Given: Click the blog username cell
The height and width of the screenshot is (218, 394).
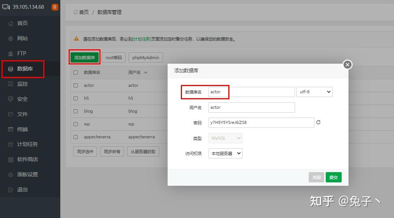Looking at the screenshot, I should (x=133, y=111).
